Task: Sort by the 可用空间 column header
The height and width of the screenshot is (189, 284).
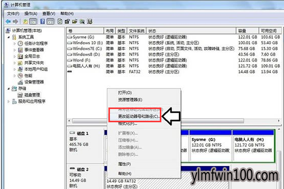Action: tap(270, 31)
